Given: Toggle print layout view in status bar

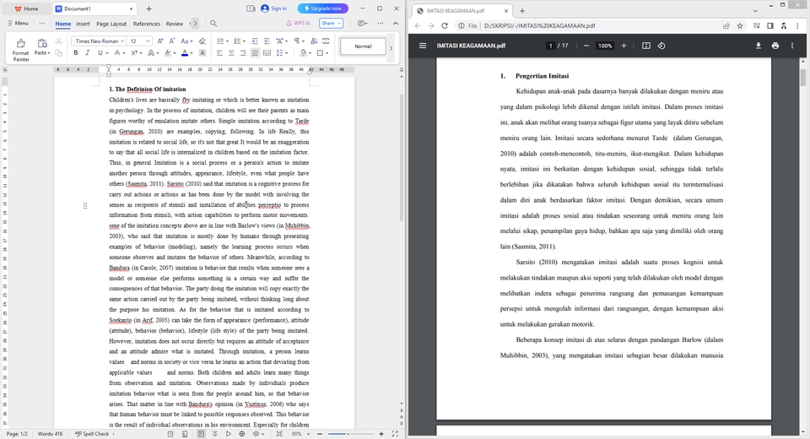Looking at the screenshot, I should [201, 434].
